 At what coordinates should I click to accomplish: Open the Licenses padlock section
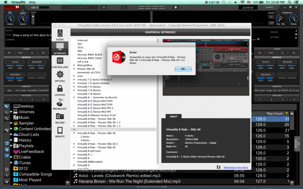click(x=60, y=90)
